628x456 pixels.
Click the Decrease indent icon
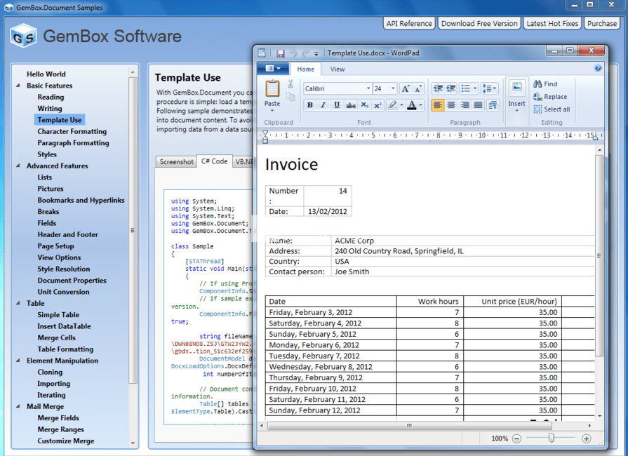coord(438,88)
